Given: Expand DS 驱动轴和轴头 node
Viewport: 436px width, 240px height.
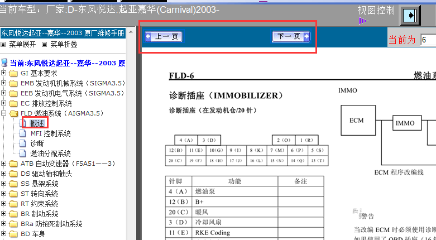Looking at the screenshot, I should pyautogui.click(x=3, y=174).
